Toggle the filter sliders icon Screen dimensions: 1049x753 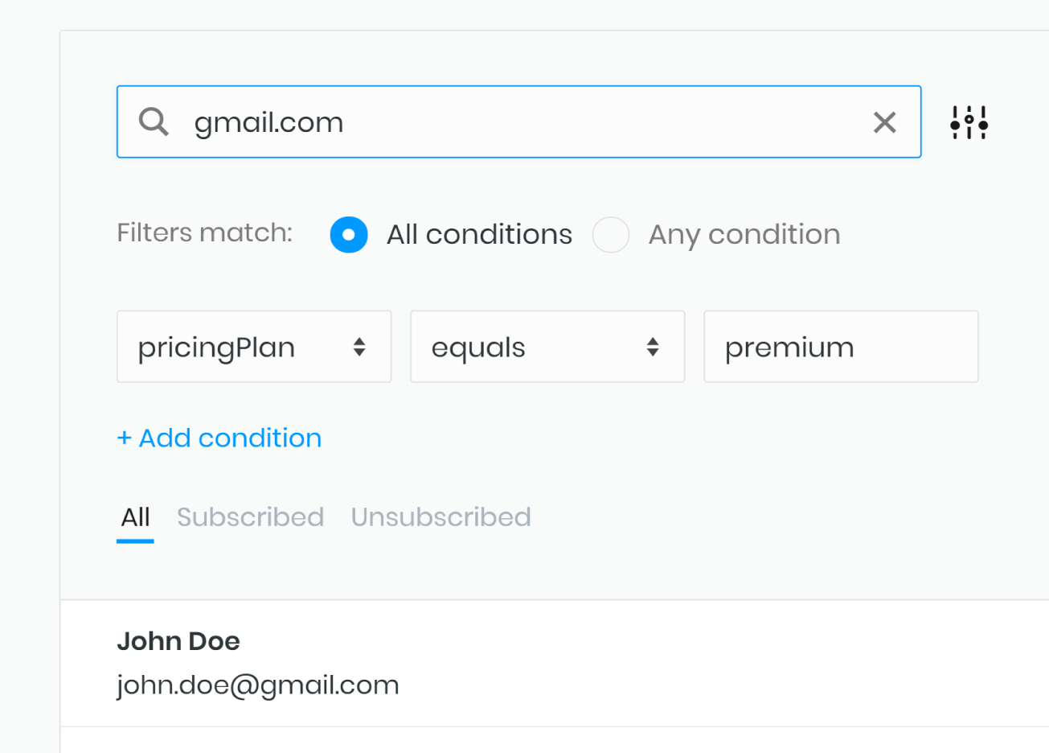[969, 122]
